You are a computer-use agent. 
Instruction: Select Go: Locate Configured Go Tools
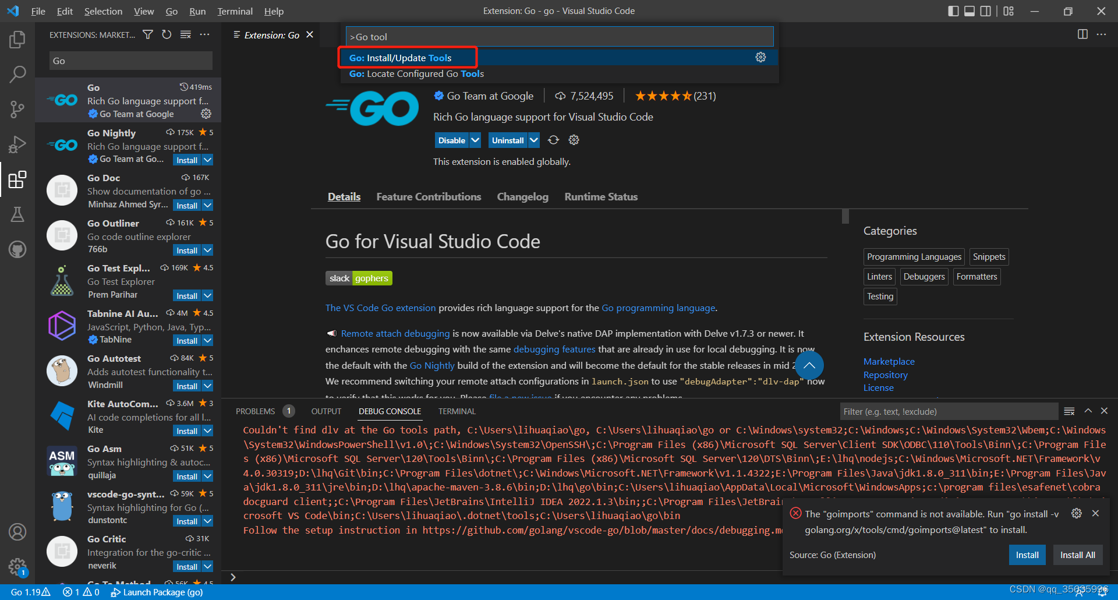(559, 73)
